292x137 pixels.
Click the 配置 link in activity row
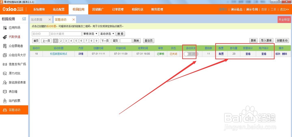221,54
